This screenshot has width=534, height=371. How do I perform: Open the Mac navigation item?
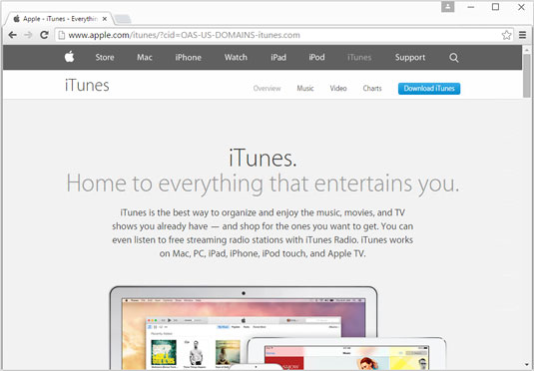tap(145, 57)
